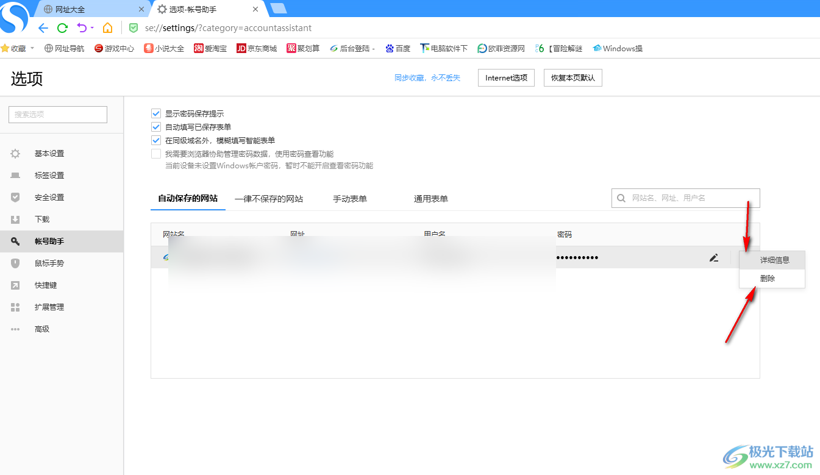Open 网址导航 bookmark
The width and height of the screenshot is (820, 475).
65,48
